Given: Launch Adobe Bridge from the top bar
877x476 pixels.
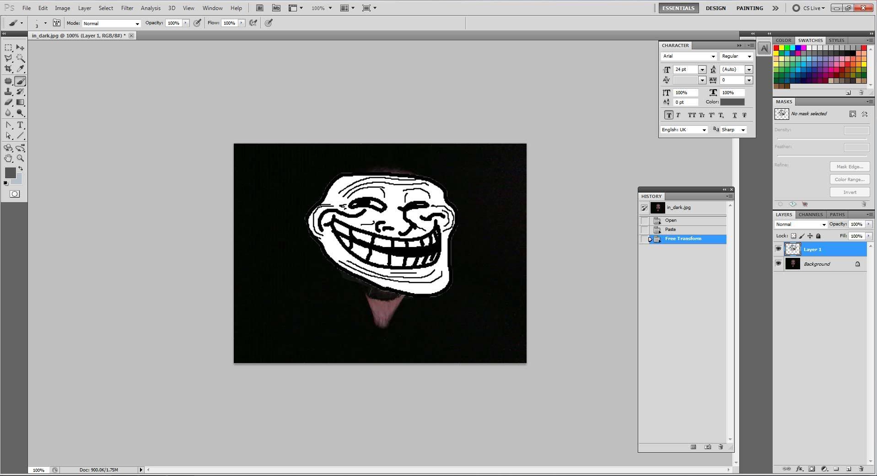Looking at the screenshot, I should pos(260,8).
